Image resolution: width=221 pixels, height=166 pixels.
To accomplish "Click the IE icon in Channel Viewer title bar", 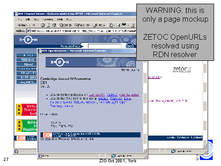I will click(x=16, y=14).
